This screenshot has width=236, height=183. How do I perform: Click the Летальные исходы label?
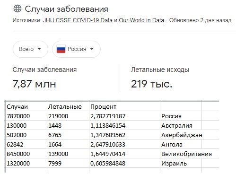(160, 70)
